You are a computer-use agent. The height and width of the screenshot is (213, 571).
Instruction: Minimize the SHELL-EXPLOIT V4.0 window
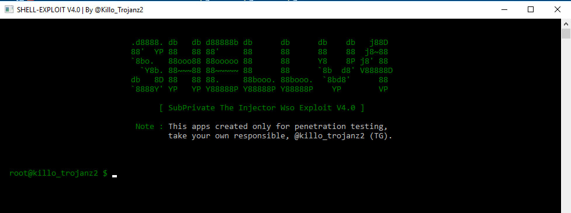[504, 10]
